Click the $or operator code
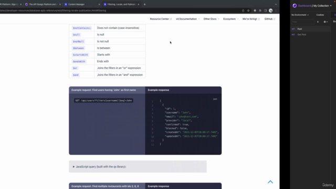The height and width of the screenshot is (189, 336). pyautogui.click(x=75, y=68)
